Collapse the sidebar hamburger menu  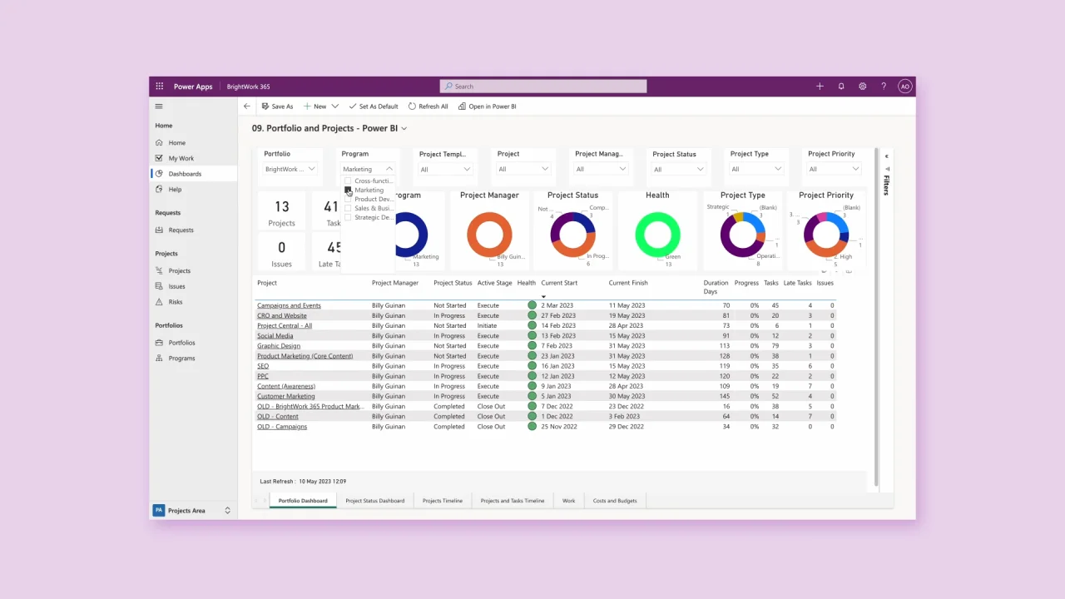click(x=159, y=106)
